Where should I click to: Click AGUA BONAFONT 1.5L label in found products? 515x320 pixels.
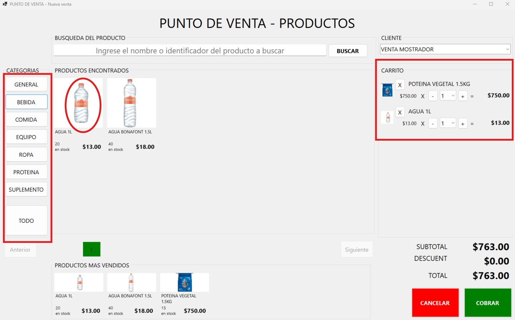pyautogui.click(x=130, y=132)
